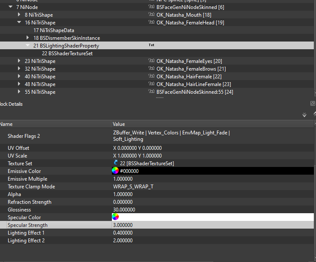
Task: Click Txt icon beside BSFaceGenNiNodeSkinned:55
Action: [151, 92]
